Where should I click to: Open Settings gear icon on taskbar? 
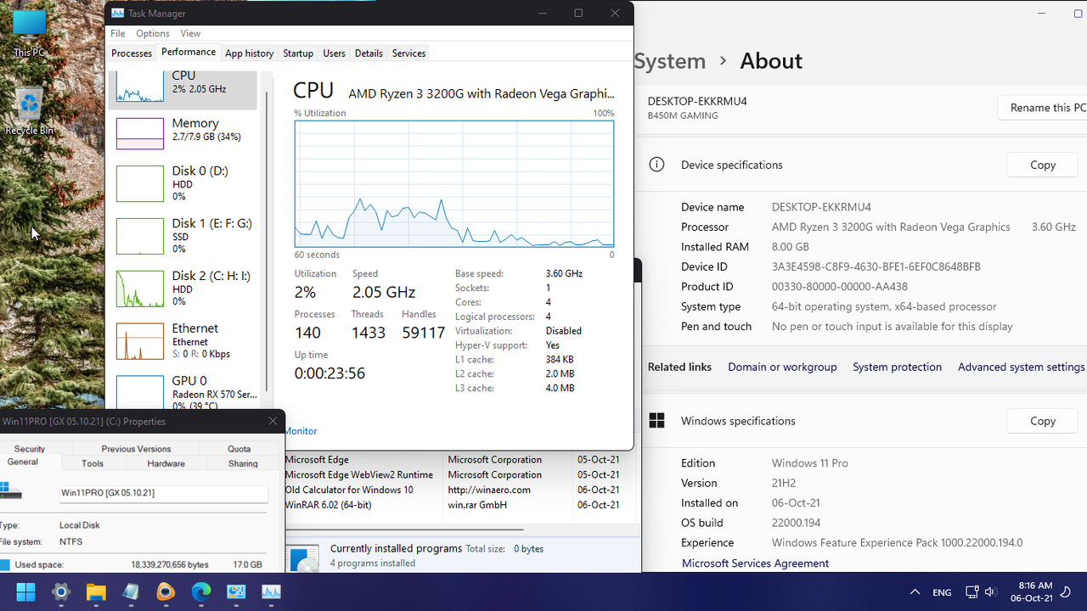[x=60, y=591]
